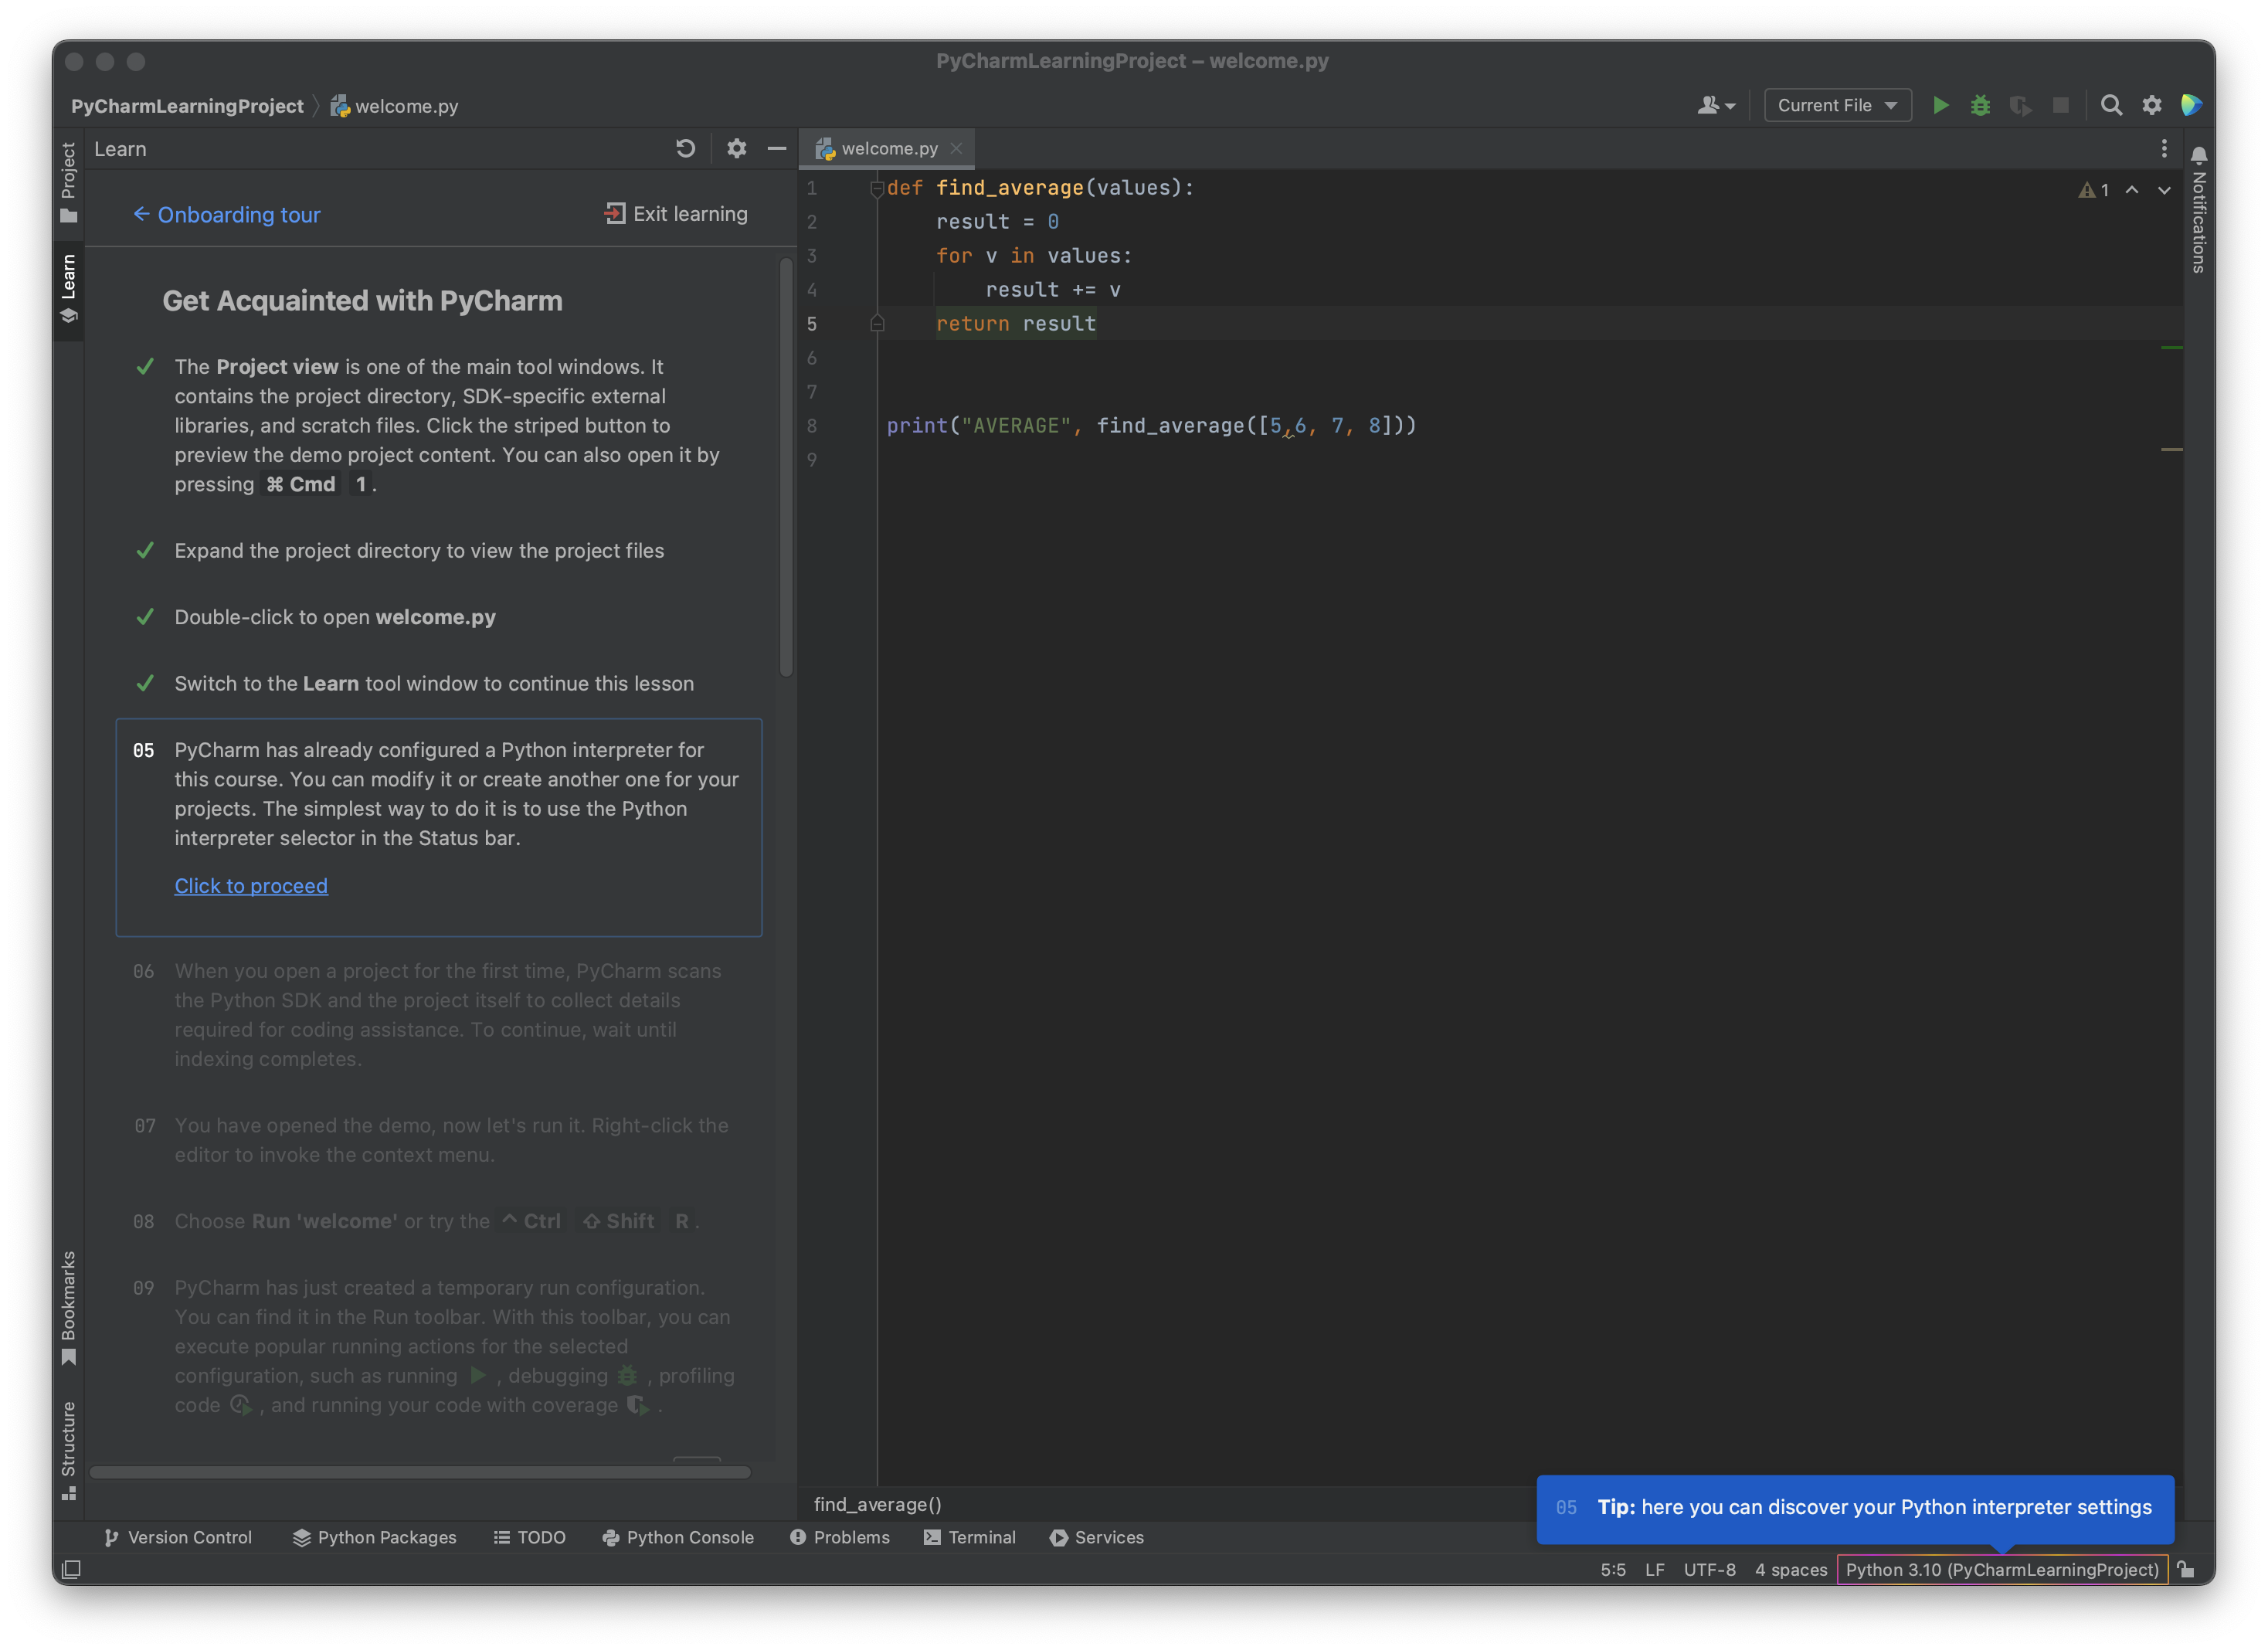Image resolution: width=2268 pixels, height=1650 pixels.
Task: Open the Python Console tool window
Action: coord(678,1537)
